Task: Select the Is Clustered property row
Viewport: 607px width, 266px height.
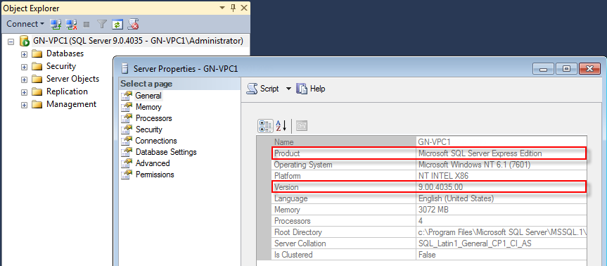Action: coord(429,255)
